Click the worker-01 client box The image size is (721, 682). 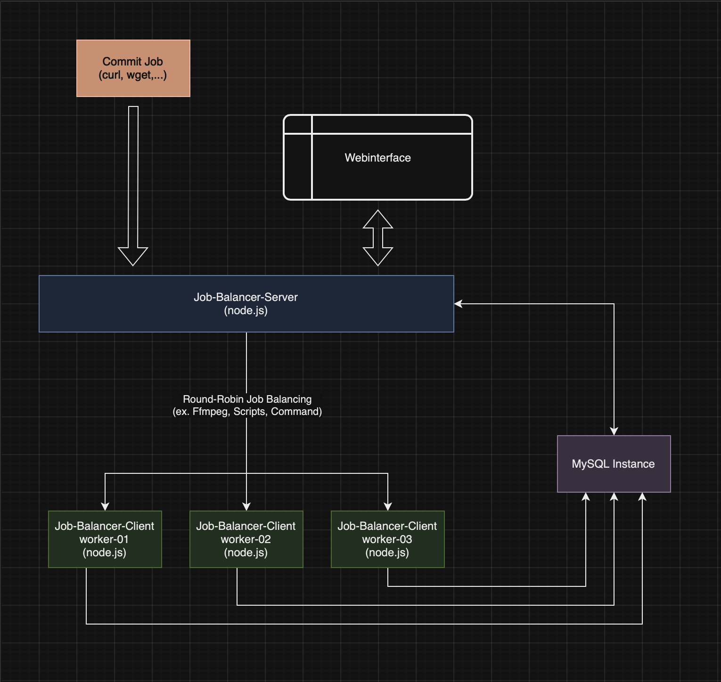coord(105,539)
